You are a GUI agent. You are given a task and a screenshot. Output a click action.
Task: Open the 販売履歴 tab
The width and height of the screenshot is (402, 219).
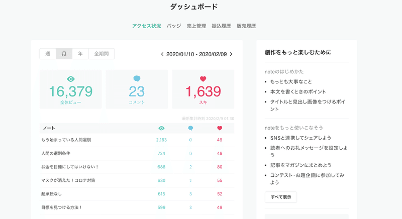[246, 26]
